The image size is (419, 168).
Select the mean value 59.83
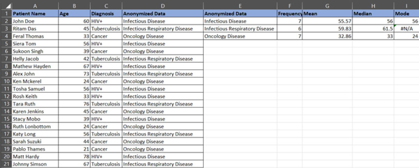[x=327, y=29]
